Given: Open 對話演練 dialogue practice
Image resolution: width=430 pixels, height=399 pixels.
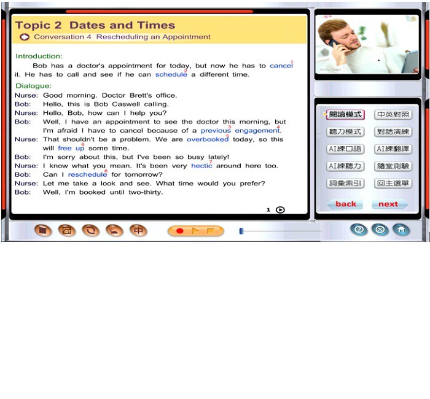Looking at the screenshot, I should [393, 132].
